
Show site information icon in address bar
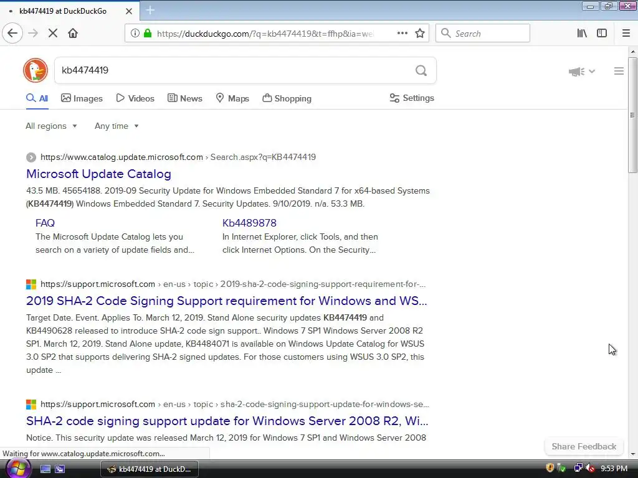point(135,34)
